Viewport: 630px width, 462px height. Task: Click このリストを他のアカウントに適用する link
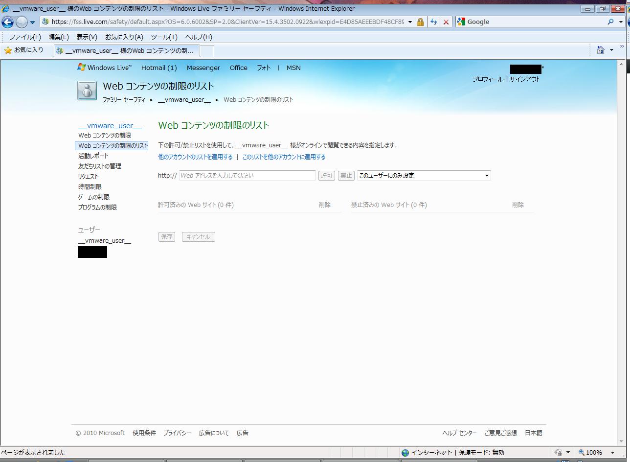(x=284, y=157)
